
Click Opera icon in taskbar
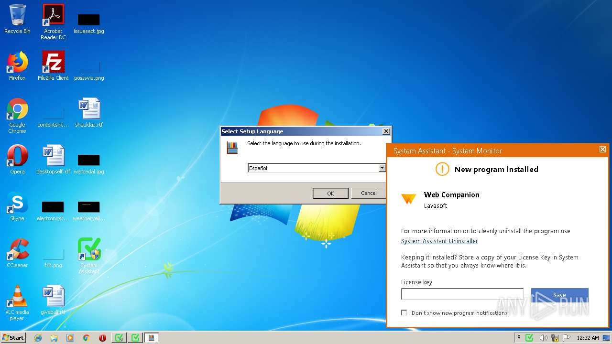pos(102,338)
